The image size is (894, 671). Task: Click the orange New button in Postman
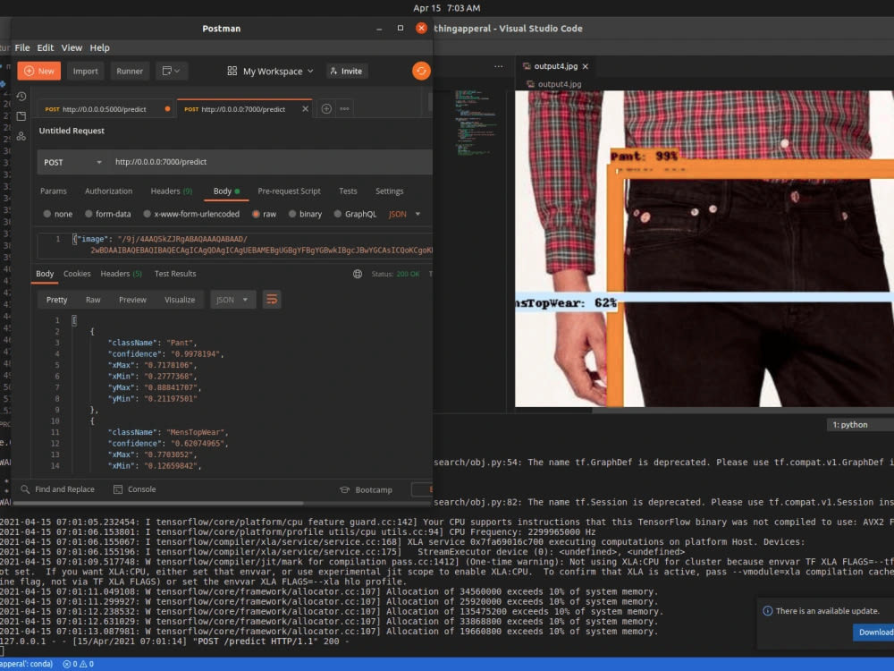[x=38, y=72]
